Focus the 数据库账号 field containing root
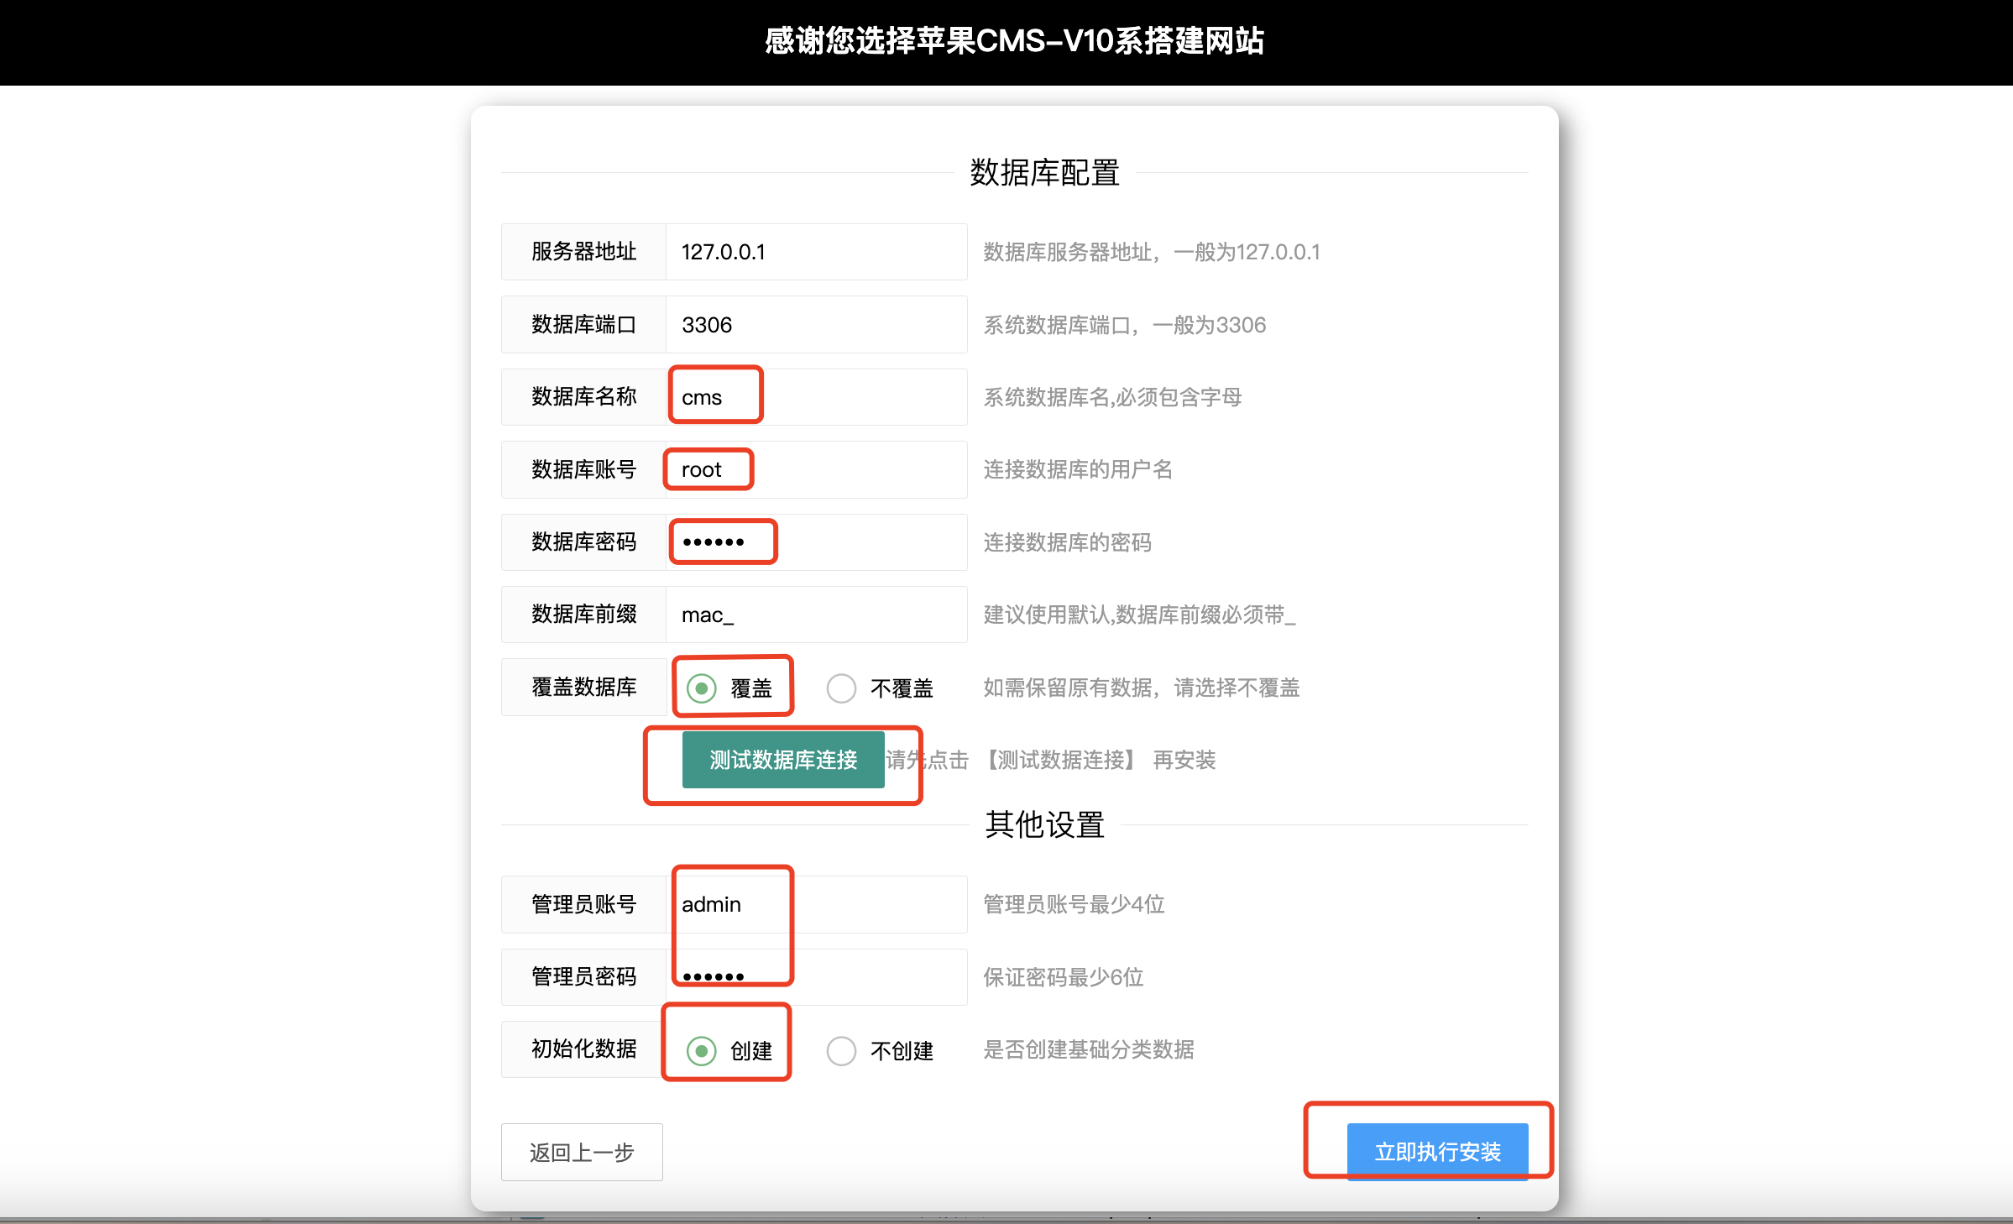 816,469
